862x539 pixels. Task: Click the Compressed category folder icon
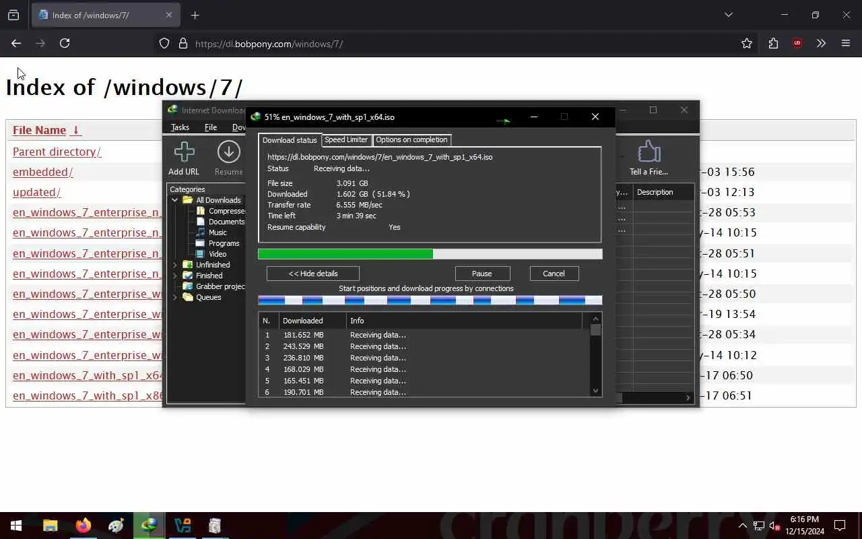[x=201, y=211]
